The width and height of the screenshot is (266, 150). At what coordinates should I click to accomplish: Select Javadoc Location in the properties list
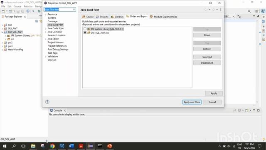pyautogui.click(x=57, y=35)
